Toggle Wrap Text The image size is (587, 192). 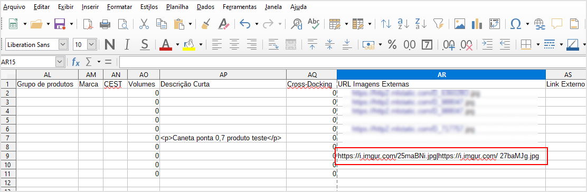click(x=274, y=45)
